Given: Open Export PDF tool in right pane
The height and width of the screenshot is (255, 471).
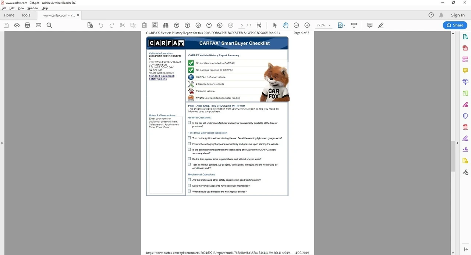Looking at the screenshot, I should (465, 37).
